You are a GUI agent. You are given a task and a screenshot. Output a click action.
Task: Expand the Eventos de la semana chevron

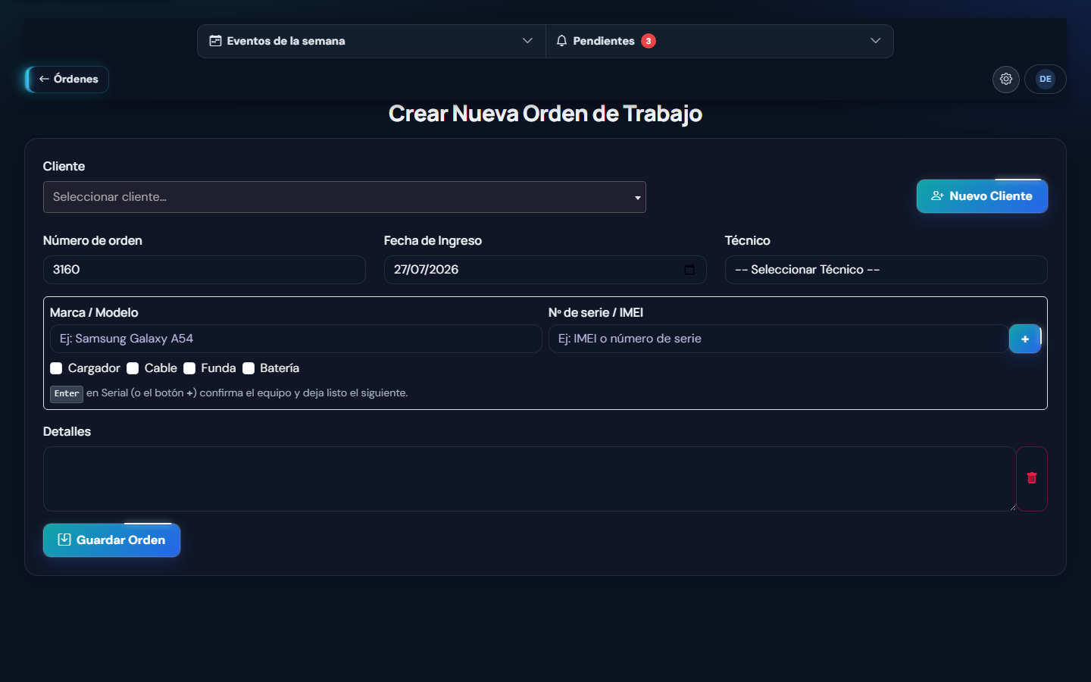pos(527,41)
